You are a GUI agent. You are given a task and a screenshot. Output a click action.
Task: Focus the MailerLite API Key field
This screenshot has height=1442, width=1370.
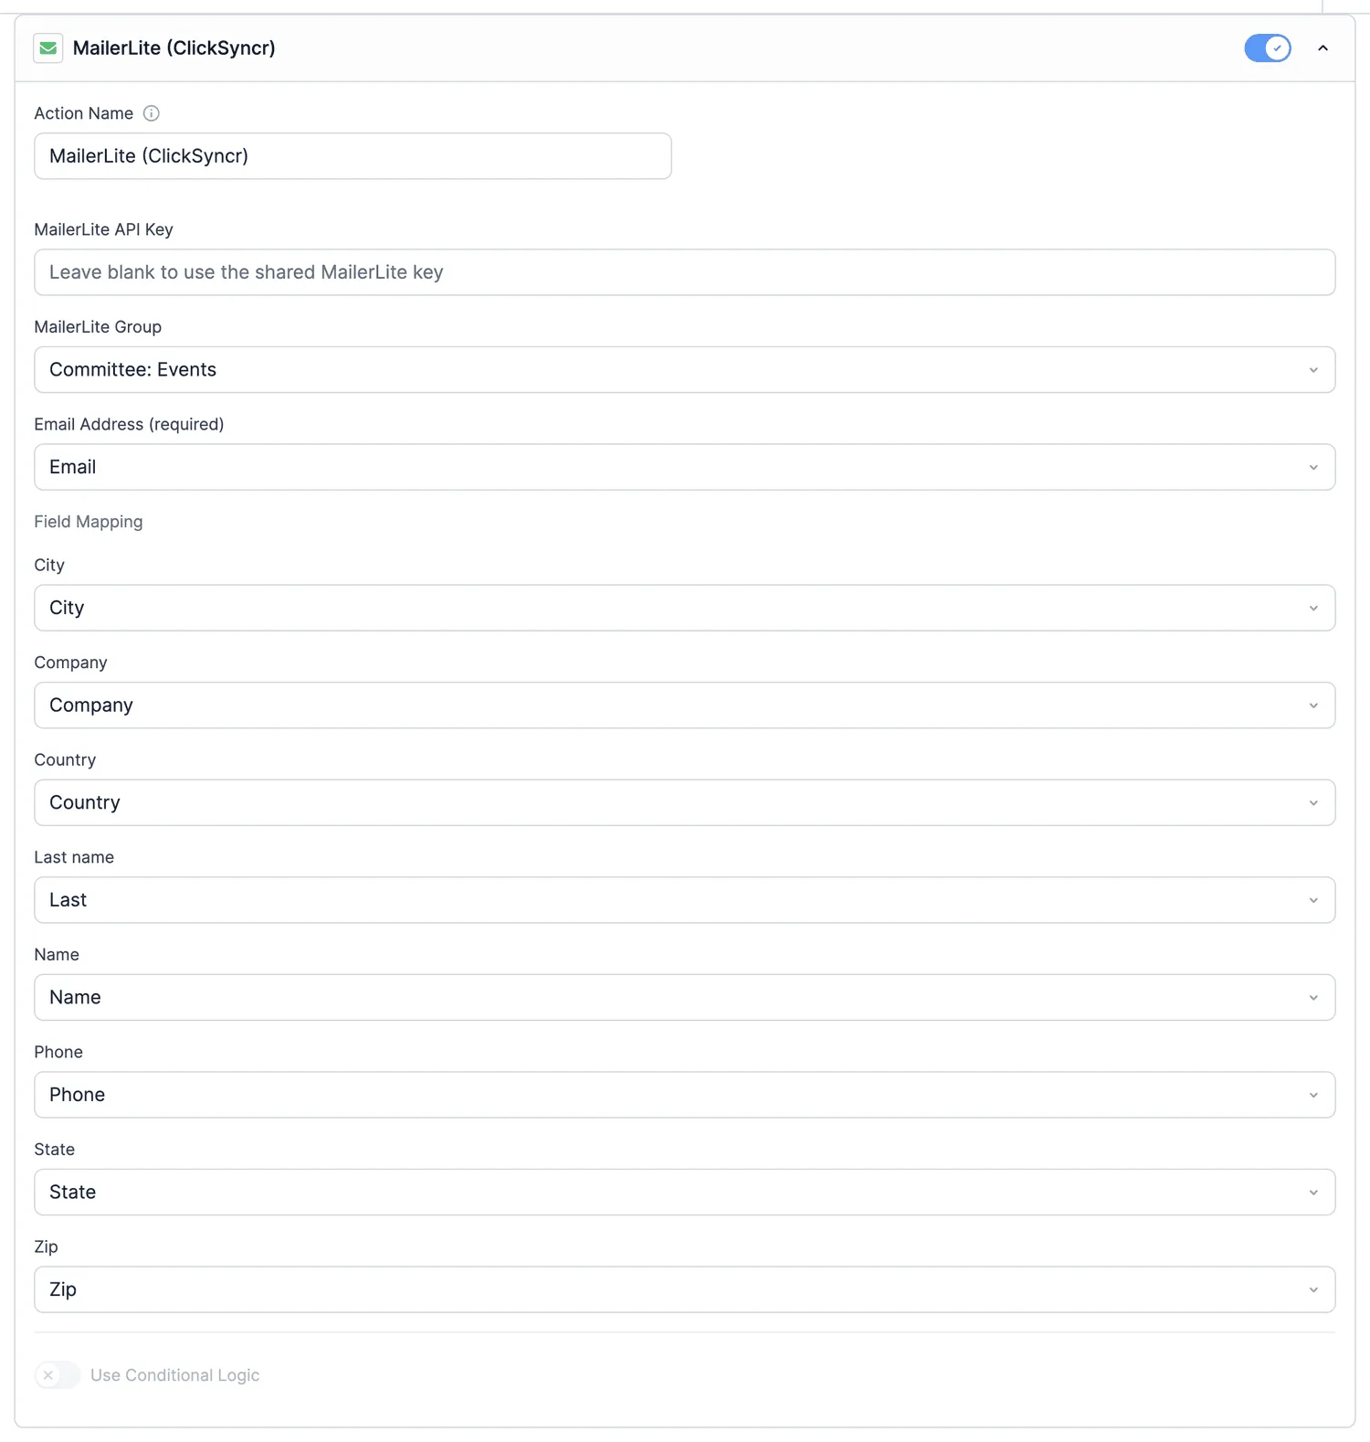[685, 272]
